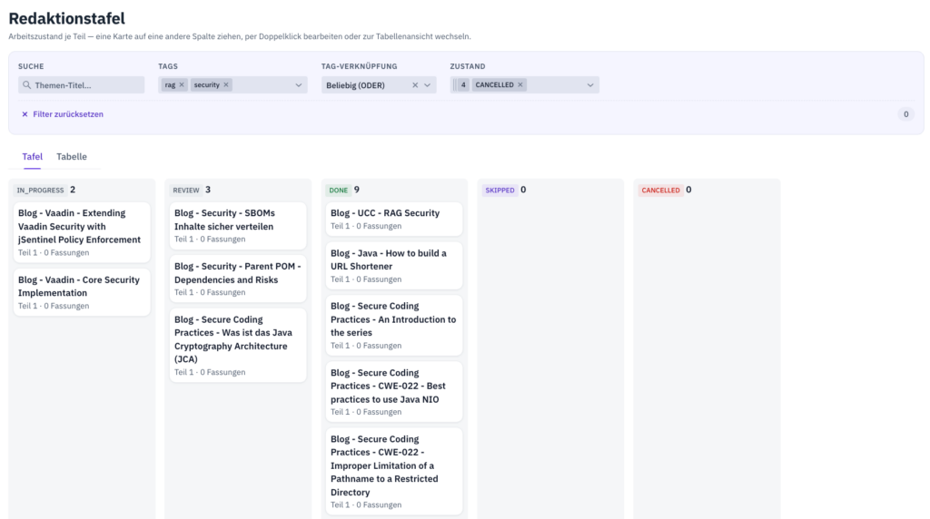Expand the Tag-Verknüpfung dropdown
The width and height of the screenshot is (930, 519).
[x=427, y=85]
